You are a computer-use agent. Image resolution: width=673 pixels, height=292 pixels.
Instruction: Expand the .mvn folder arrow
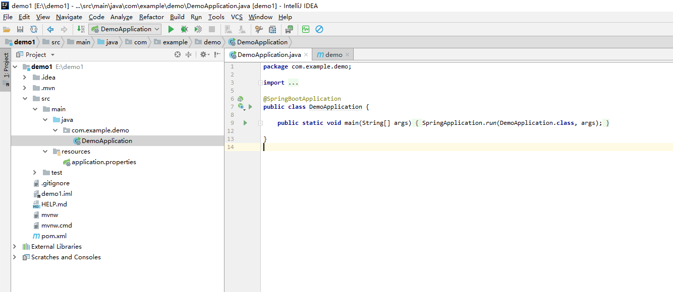pos(25,88)
